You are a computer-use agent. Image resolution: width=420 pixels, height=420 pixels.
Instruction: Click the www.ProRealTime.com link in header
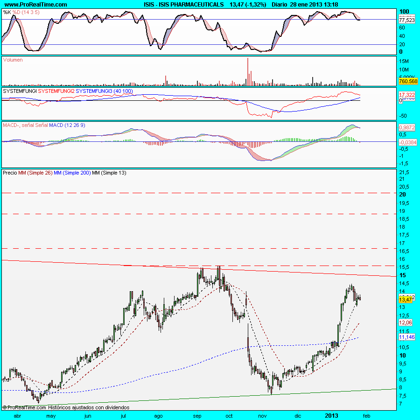(x=35, y=4)
